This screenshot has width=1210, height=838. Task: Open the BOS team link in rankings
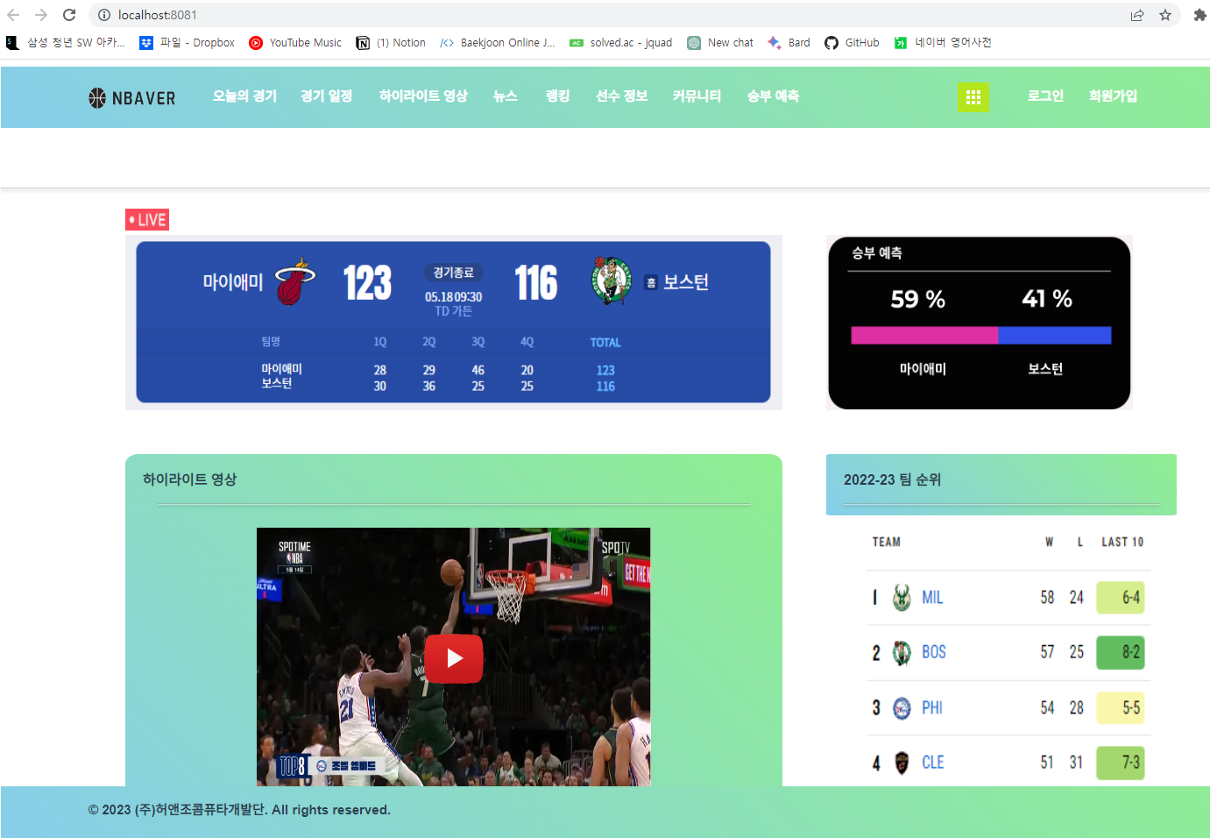click(x=932, y=652)
